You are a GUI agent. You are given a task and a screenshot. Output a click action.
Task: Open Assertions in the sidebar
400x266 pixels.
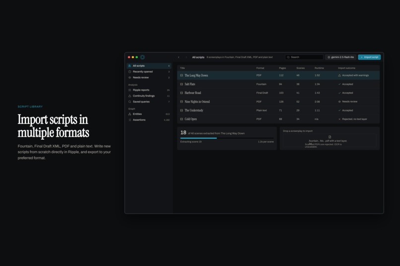point(149,120)
